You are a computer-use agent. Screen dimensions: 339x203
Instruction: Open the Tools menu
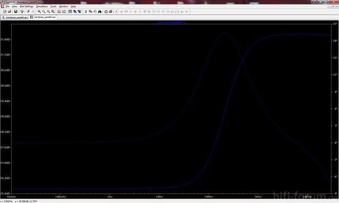click(53, 6)
